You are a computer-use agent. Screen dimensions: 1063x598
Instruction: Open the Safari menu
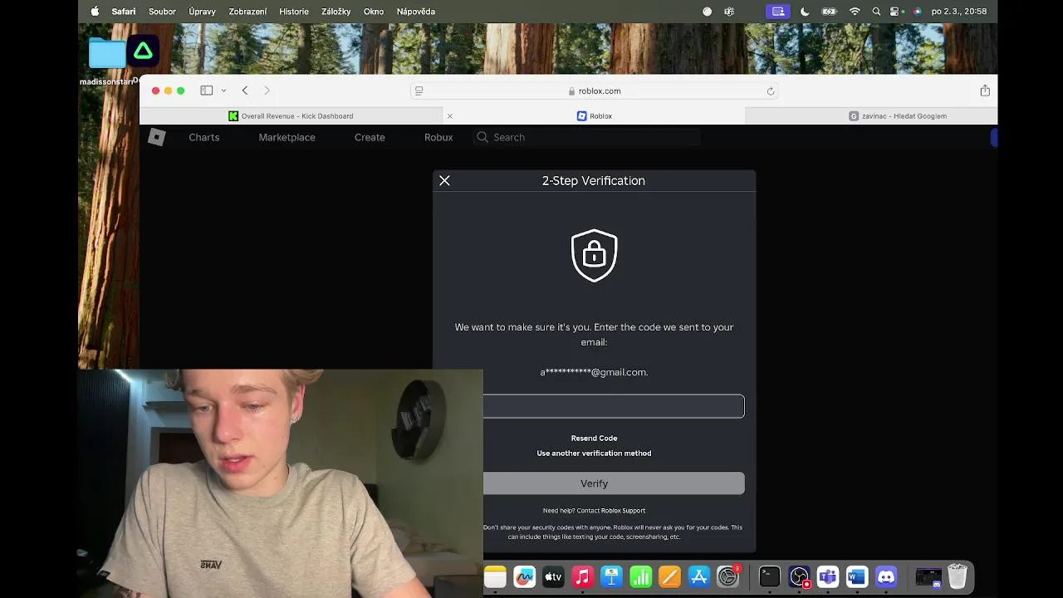tap(124, 12)
